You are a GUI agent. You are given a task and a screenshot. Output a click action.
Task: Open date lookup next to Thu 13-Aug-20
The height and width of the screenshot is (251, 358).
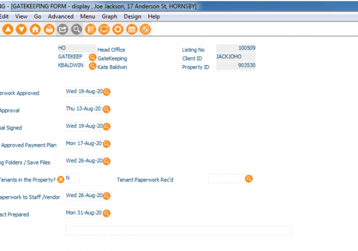pyautogui.click(x=106, y=109)
